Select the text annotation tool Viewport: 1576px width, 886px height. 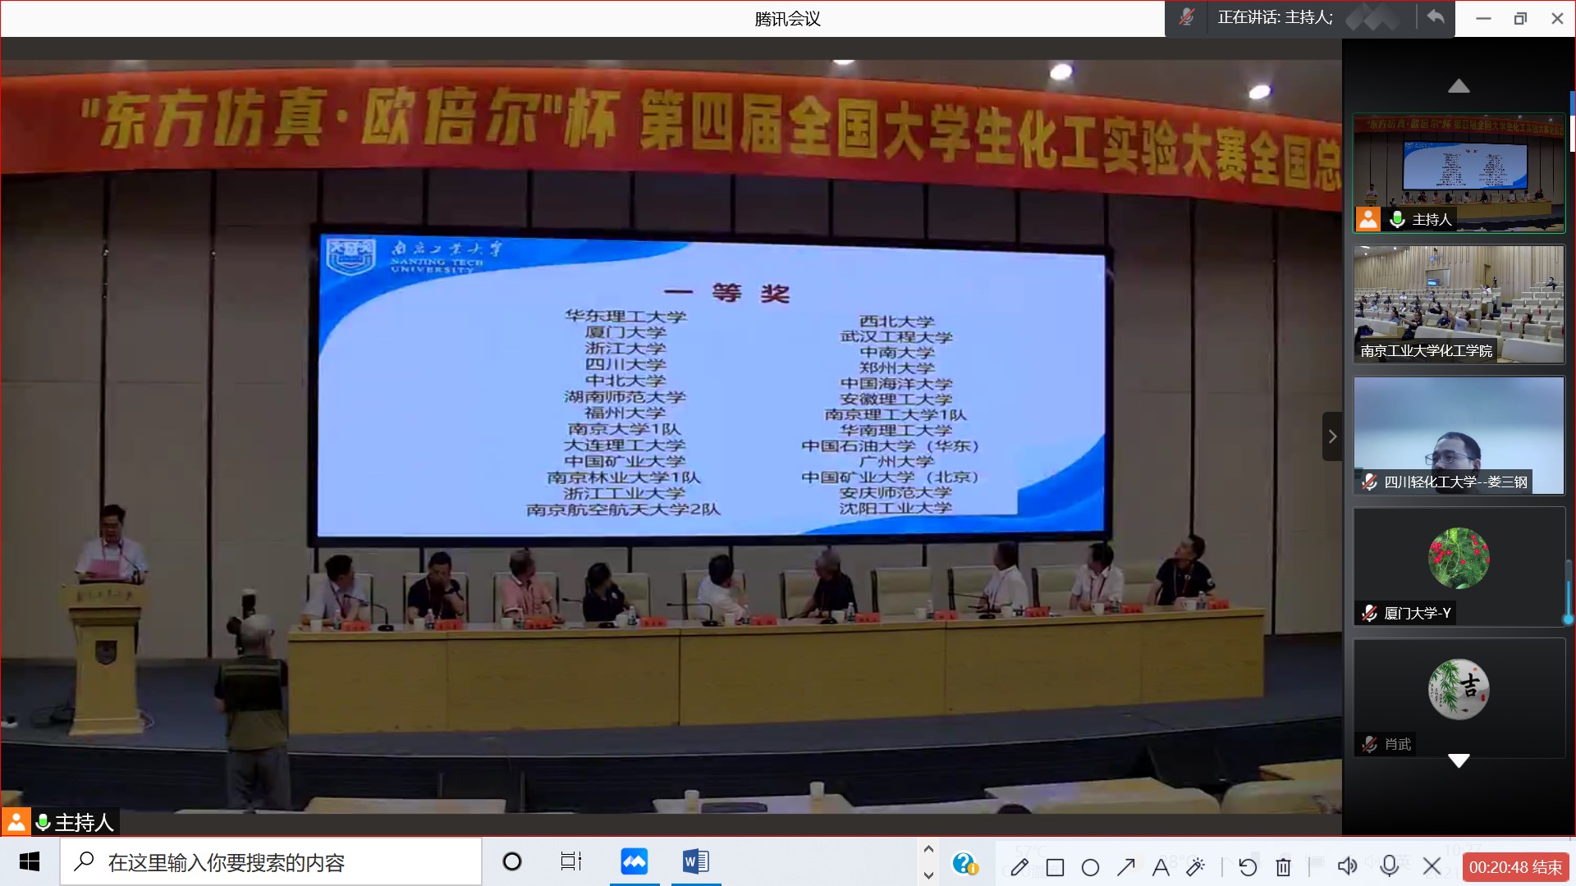click(1161, 867)
